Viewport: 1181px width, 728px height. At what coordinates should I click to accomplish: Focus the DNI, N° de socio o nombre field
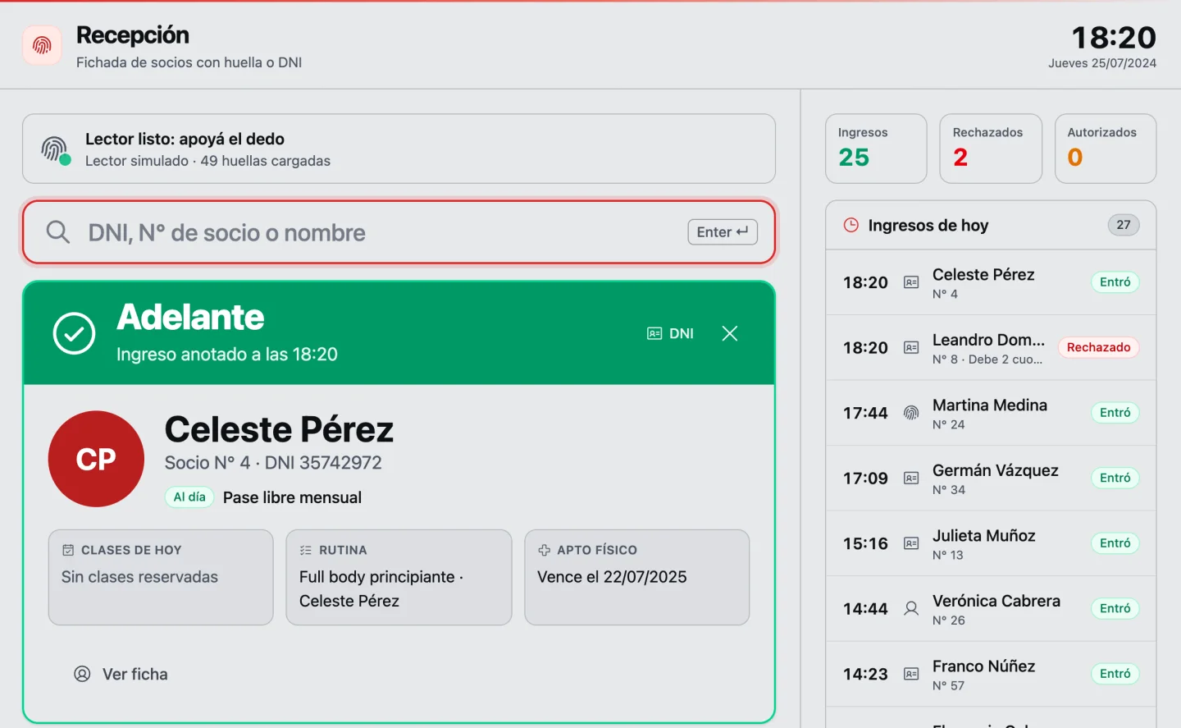tap(399, 232)
